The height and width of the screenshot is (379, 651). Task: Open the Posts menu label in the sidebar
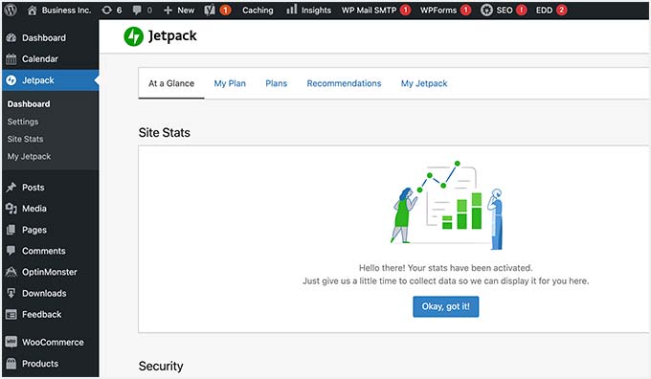[34, 188]
